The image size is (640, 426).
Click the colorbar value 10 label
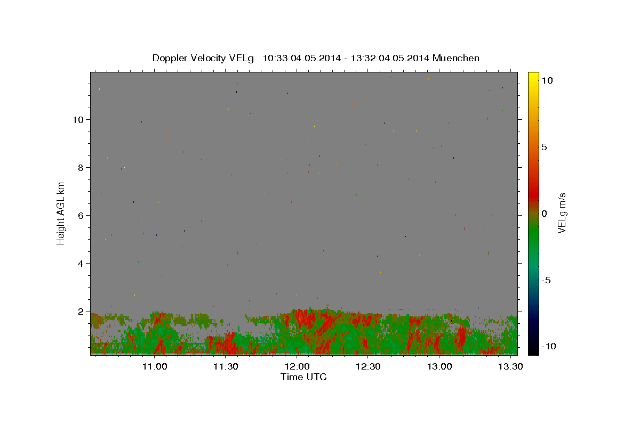(x=547, y=80)
